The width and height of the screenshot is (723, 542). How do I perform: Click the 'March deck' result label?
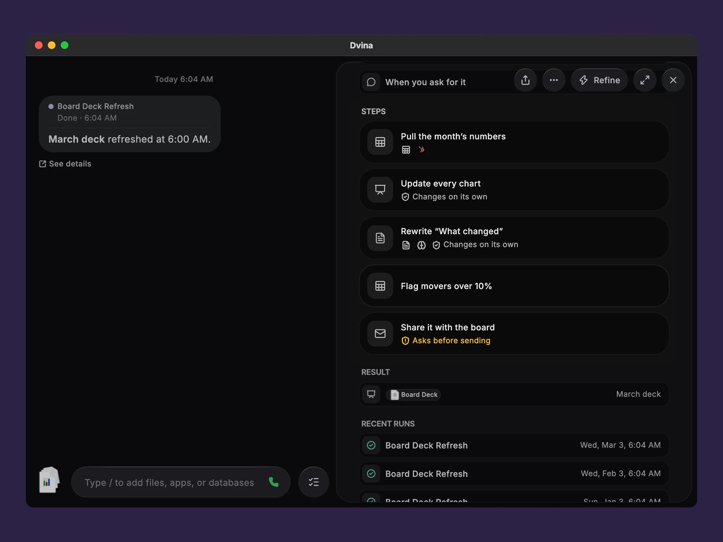coord(638,394)
